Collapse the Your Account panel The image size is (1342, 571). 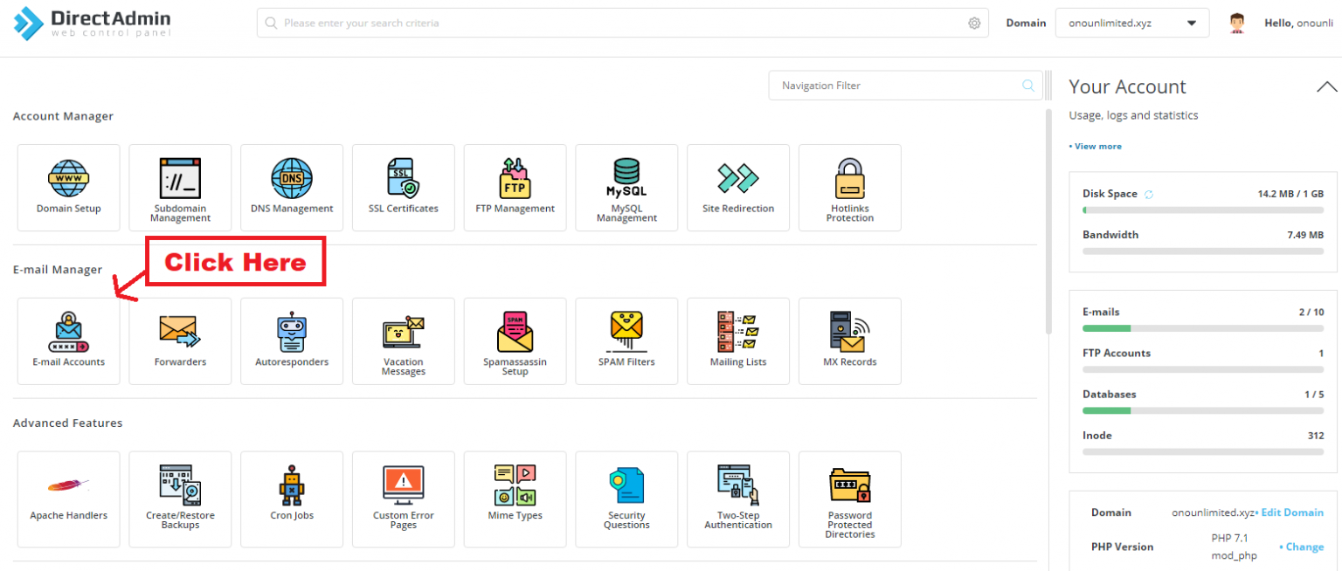tap(1327, 86)
